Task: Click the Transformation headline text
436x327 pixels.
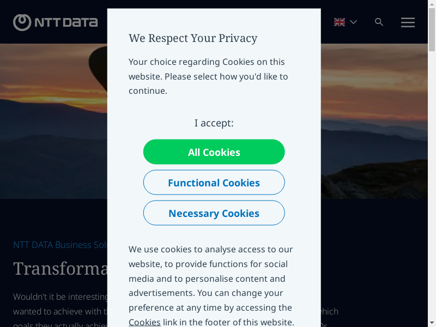Action: 60,269
